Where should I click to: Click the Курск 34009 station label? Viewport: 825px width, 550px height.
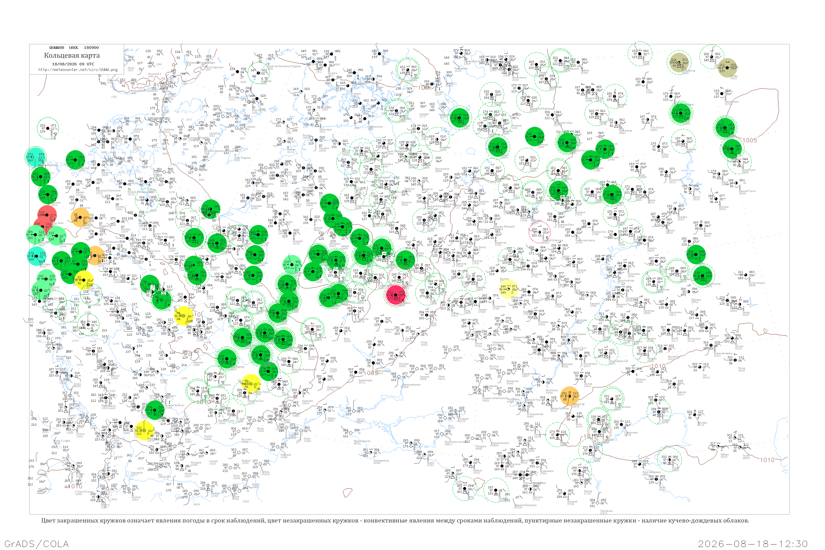[x=433, y=324]
